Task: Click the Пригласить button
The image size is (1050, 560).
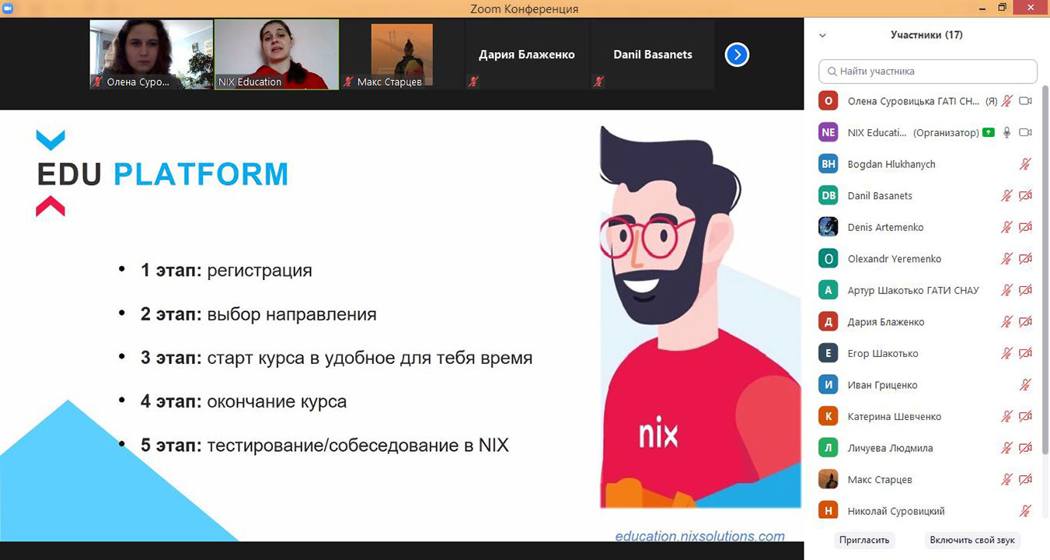Action: (x=865, y=540)
